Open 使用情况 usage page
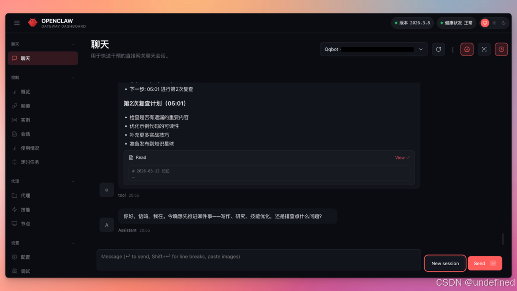The image size is (517, 291). pyautogui.click(x=43, y=148)
